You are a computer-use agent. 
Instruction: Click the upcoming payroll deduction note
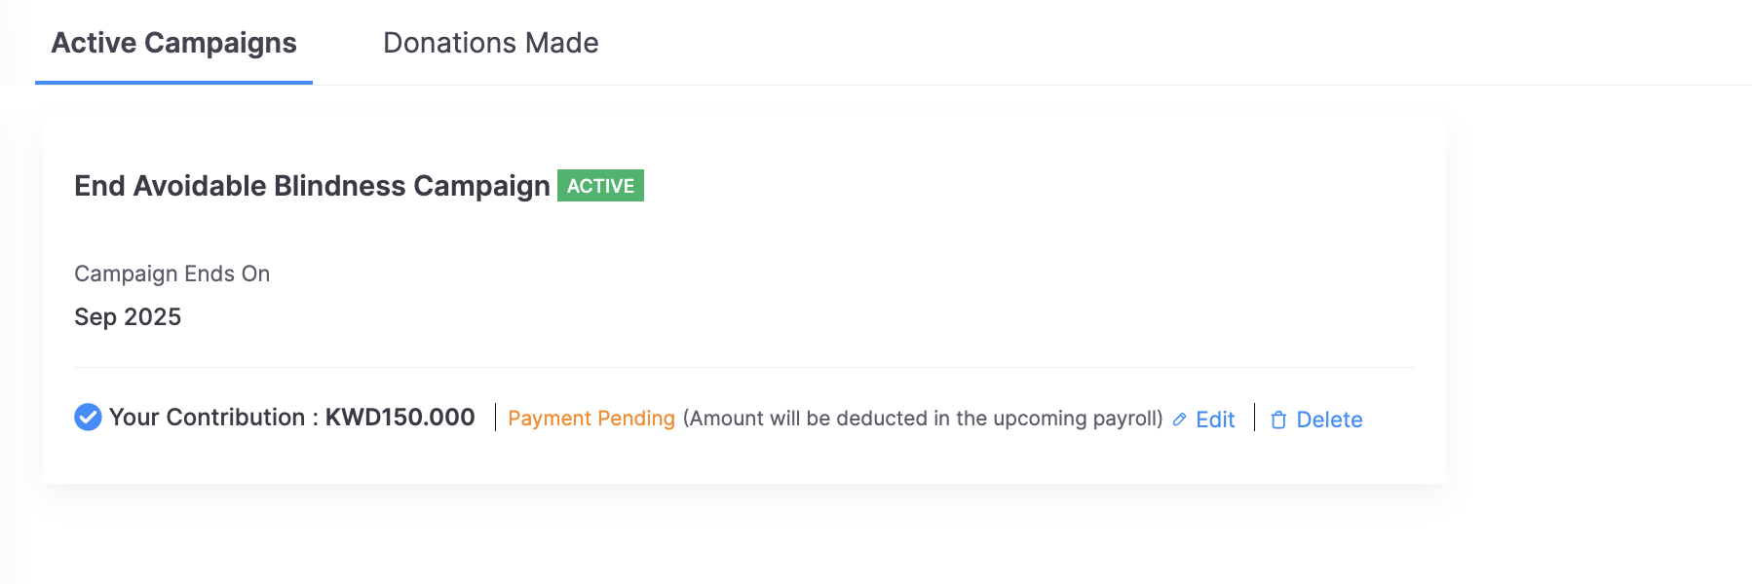922,419
